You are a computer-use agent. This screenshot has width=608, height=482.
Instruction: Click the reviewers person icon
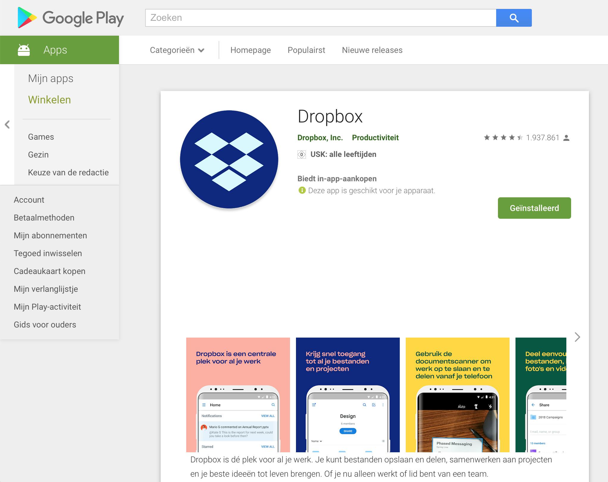click(566, 138)
